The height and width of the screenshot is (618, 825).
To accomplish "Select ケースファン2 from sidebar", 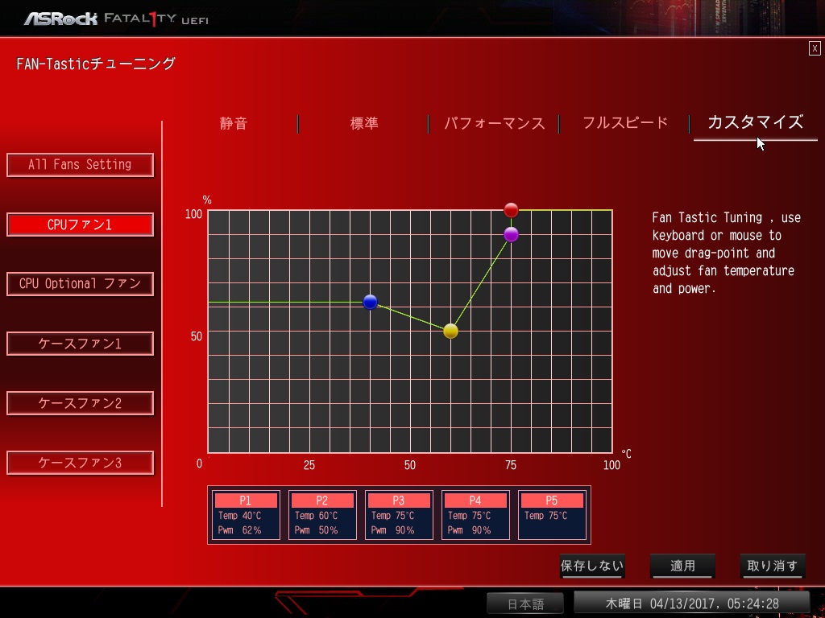I will pyautogui.click(x=80, y=403).
